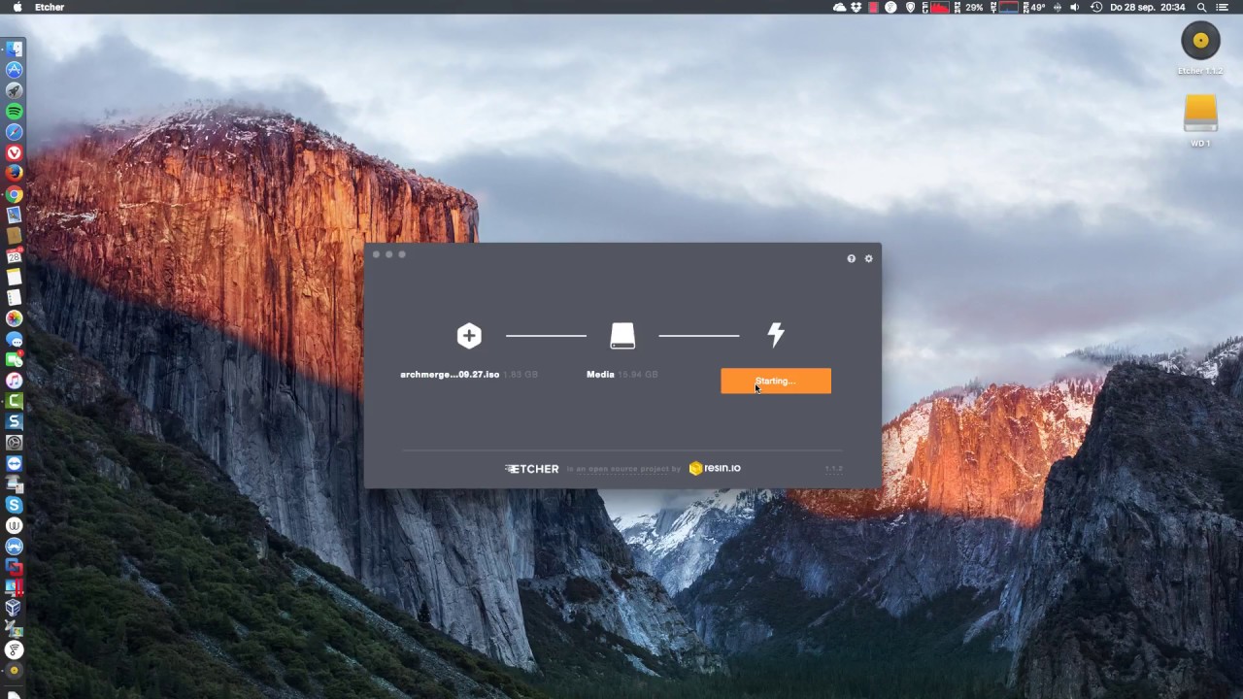Open Finder from the dock

[x=14, y=50]
